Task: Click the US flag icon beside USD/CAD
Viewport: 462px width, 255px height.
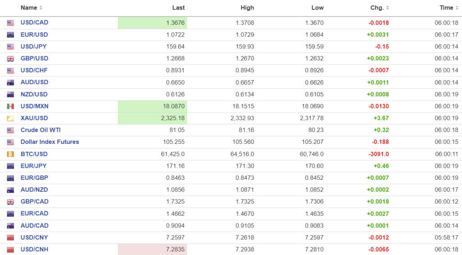Action: click(x=10, y=23)
